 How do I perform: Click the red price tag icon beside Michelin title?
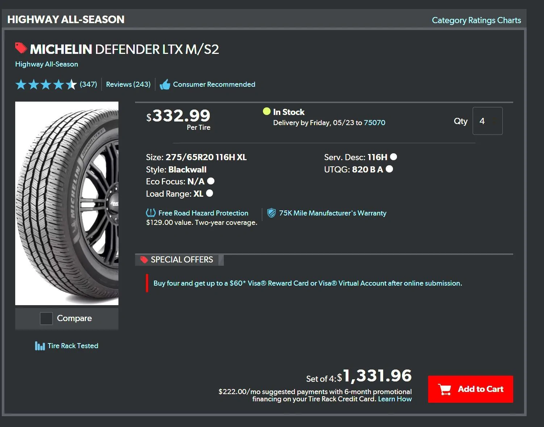coord(21,48)
